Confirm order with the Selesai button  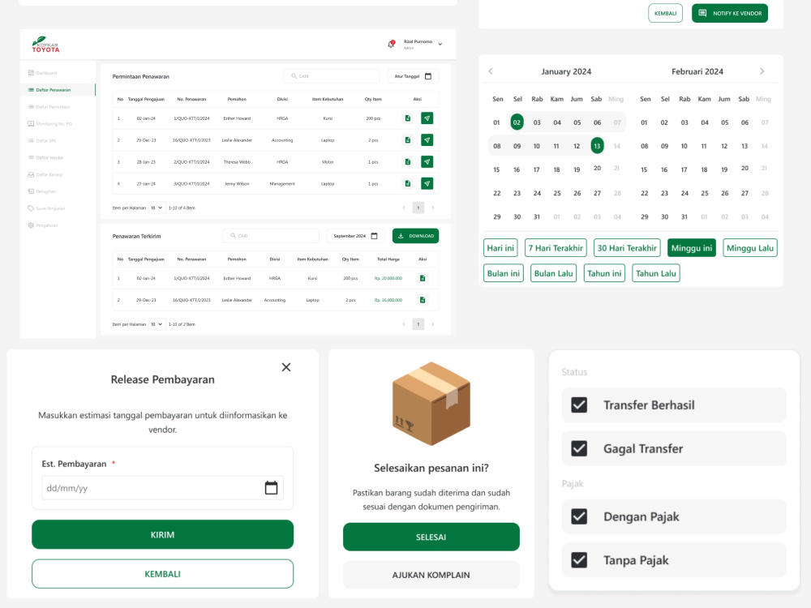pos(431,537)
